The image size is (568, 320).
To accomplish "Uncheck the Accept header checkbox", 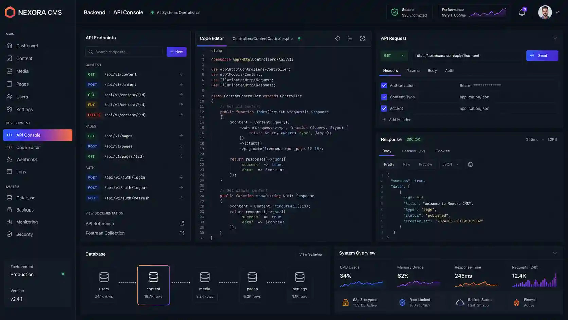I will (x=384, y=108).
